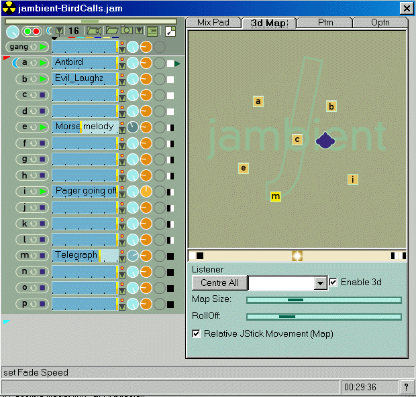Open dropdown arrow on Antbird track
Viewport: 416px width, 397px height.
click(x=122, y=66)
